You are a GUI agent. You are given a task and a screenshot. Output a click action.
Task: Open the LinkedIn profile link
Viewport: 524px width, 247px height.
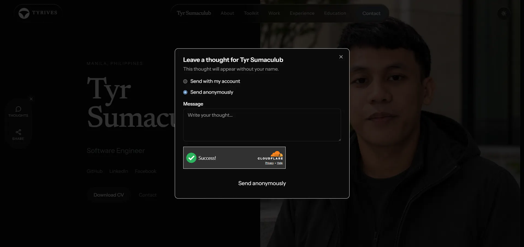pos(119,171)
